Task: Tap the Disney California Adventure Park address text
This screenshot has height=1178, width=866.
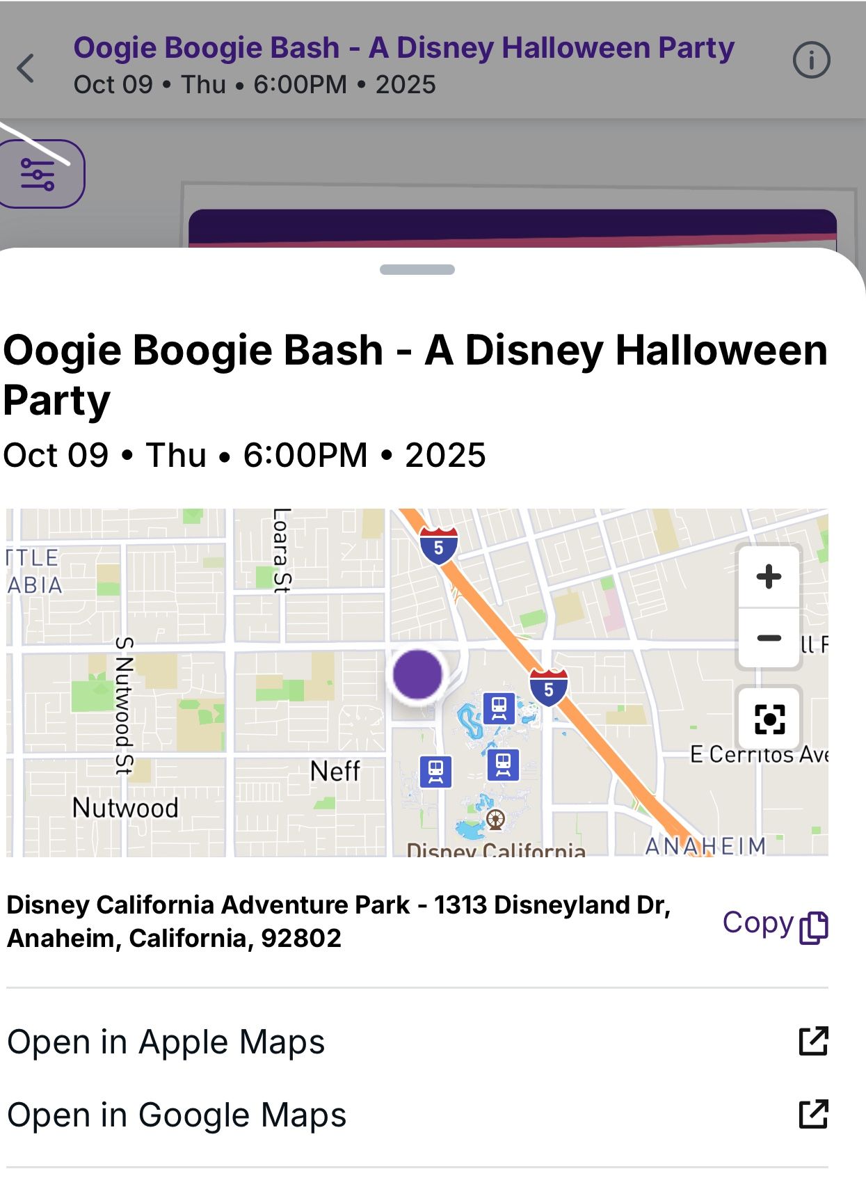Action: [x=338, y=921]
